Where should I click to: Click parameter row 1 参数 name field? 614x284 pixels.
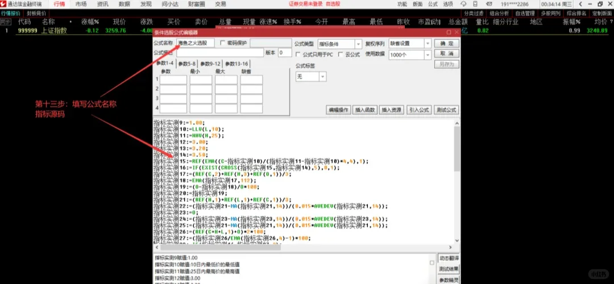tap(173, 80)
